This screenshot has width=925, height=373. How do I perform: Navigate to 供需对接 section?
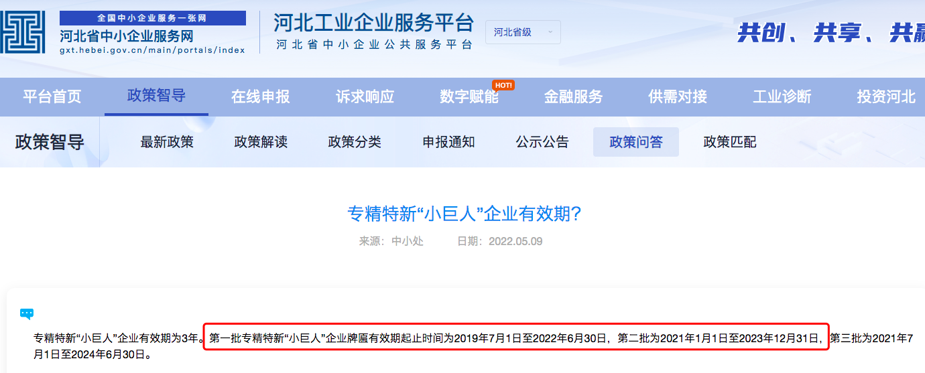tap(678, 96)
